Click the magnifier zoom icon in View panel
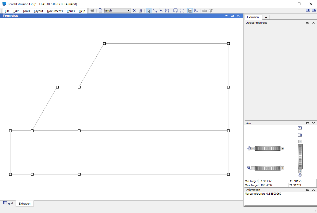Viewport: 317px width, 213px height. [x=249, y=168]
